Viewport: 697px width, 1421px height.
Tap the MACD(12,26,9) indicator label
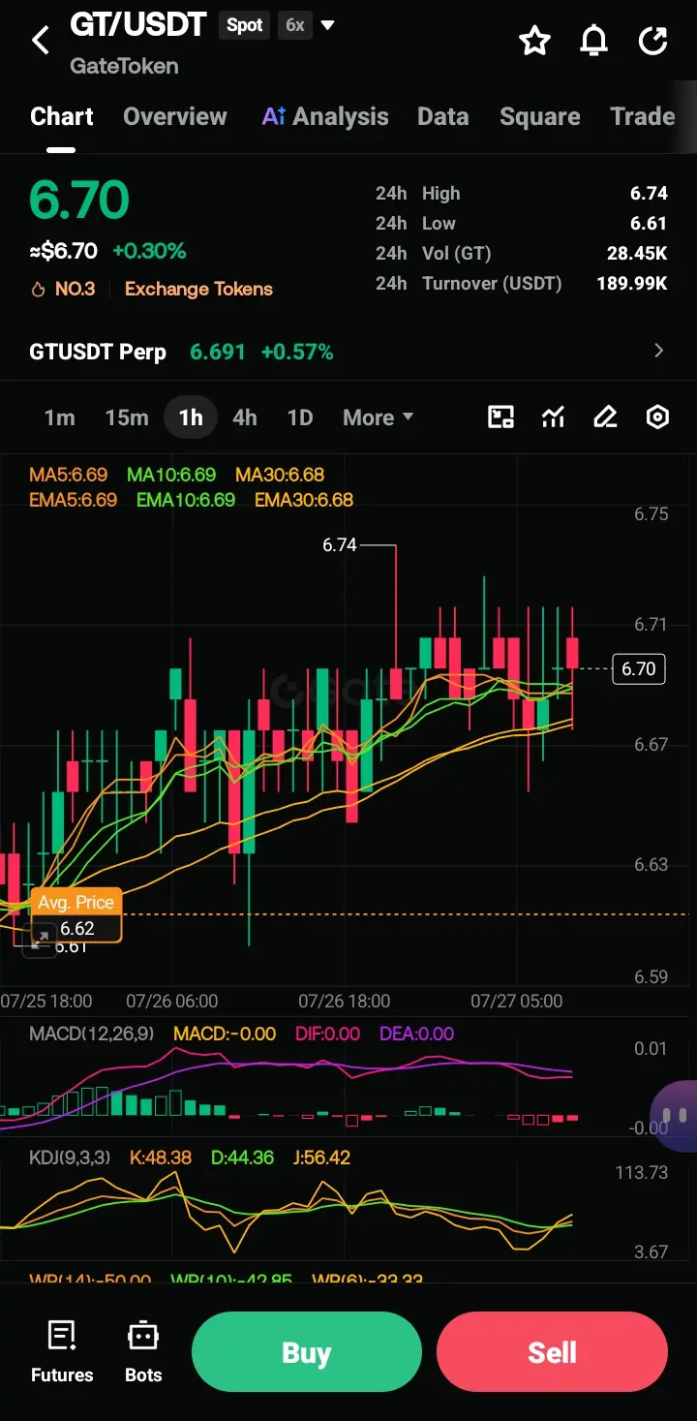(91, 1034)
